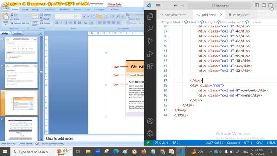This screenshot has width=277, height=156.
Task: Open the Design ribbon tab
Action: click(35, 10)
